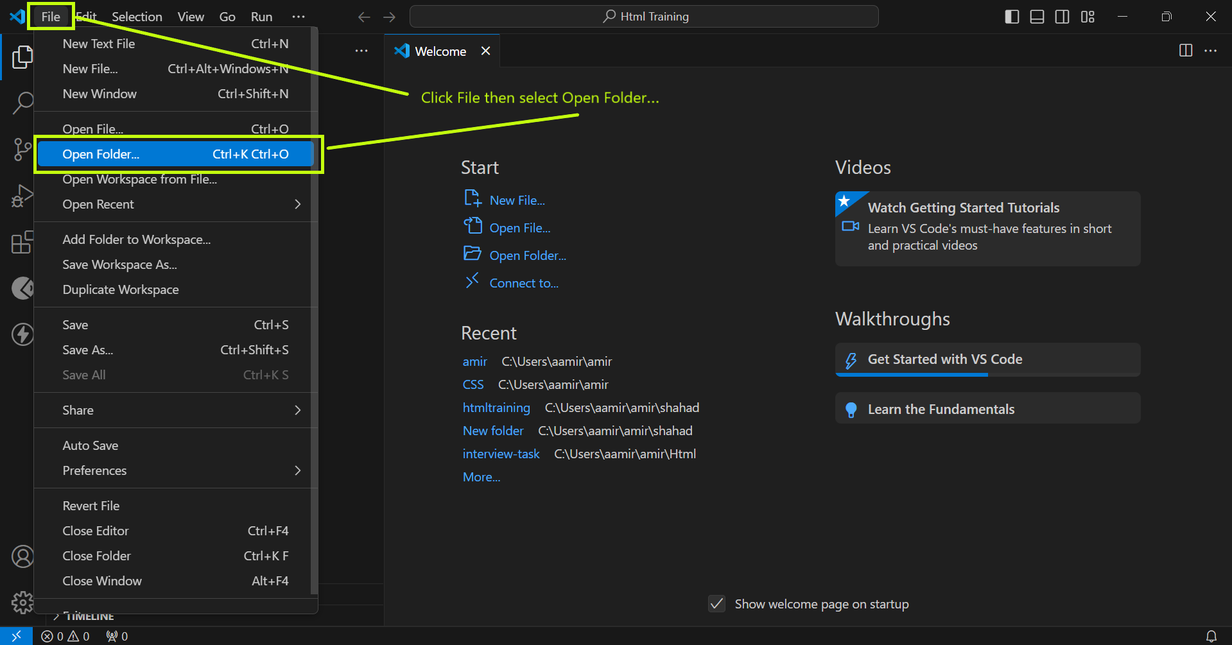1232x645 pixels.
Task: Toggle the Primary Side Bar visibility
Action: [1011, 17]
